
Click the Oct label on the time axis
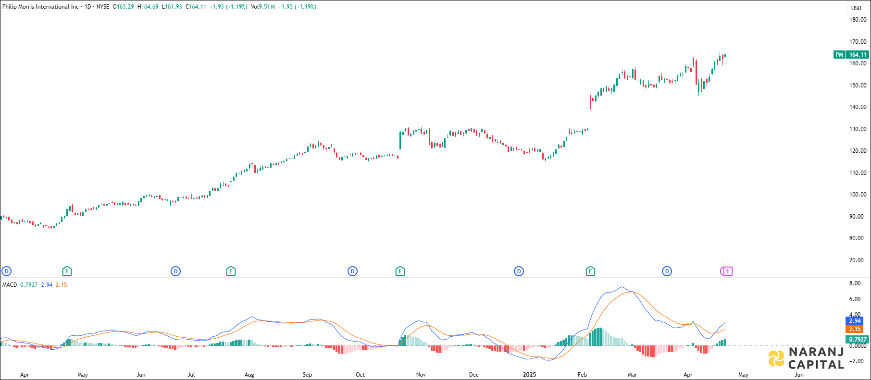click(360, 375)
